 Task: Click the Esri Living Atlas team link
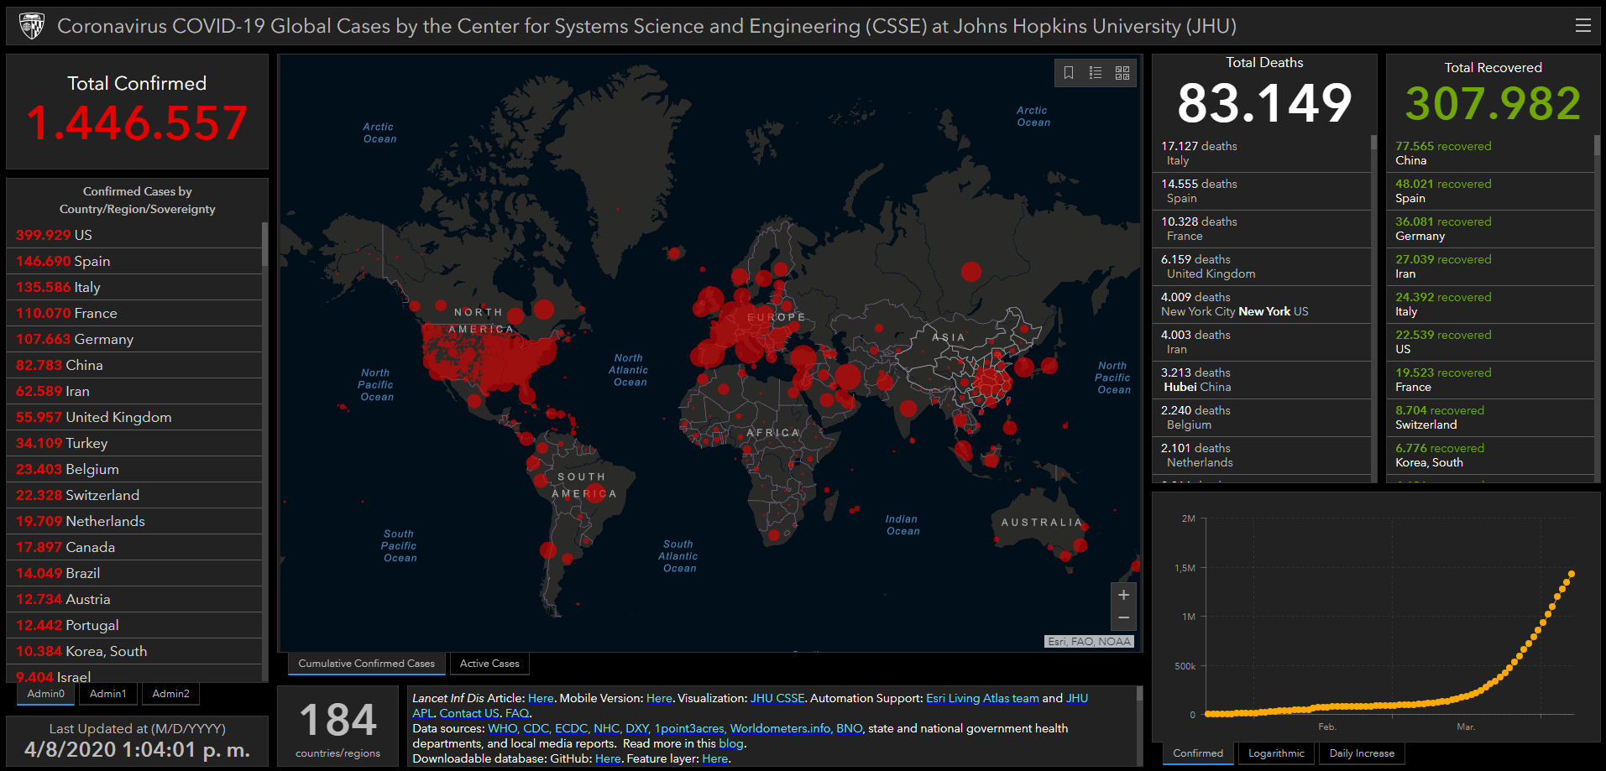[982, 699]
